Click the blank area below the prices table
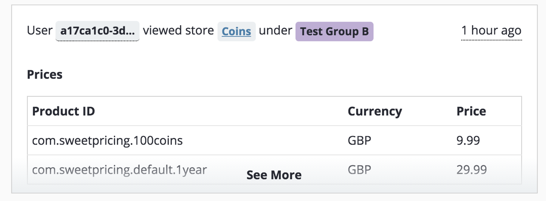This screenshot has height=201, width=546. 274,189
